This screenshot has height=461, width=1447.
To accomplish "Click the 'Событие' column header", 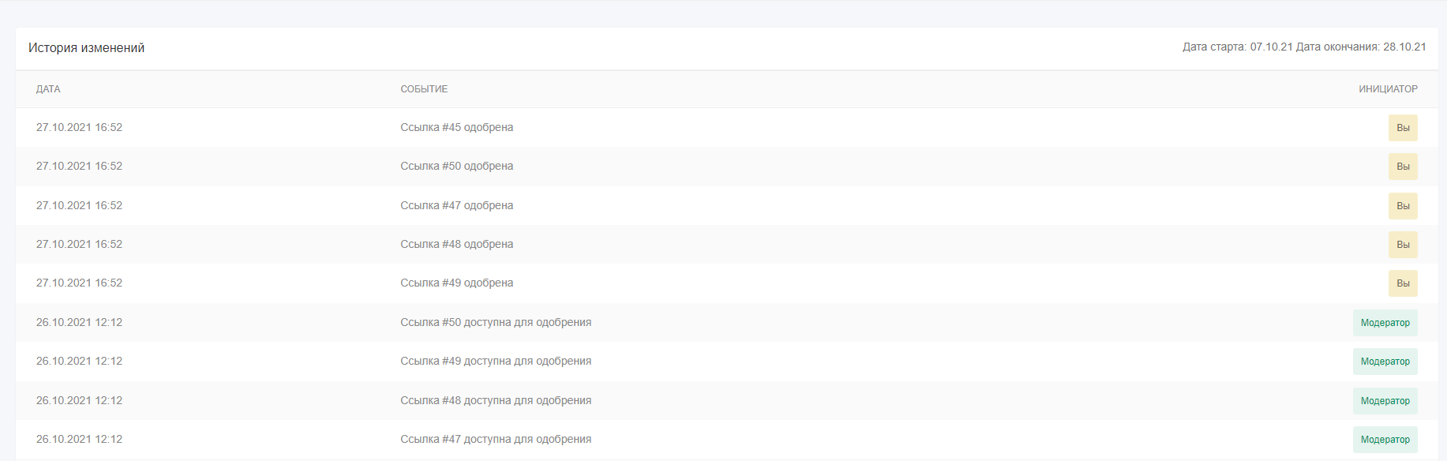I will [424, 89].
